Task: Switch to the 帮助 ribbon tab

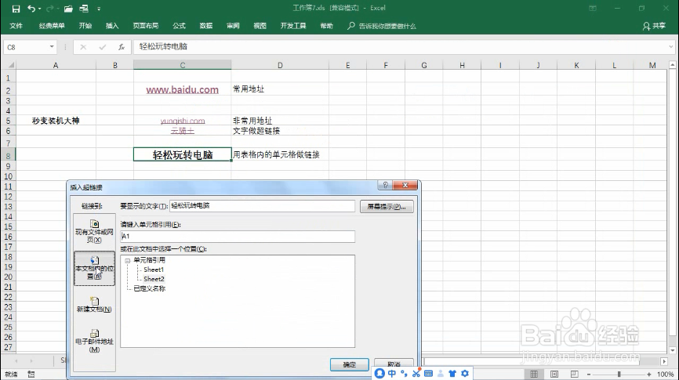Action: [326, 26]
